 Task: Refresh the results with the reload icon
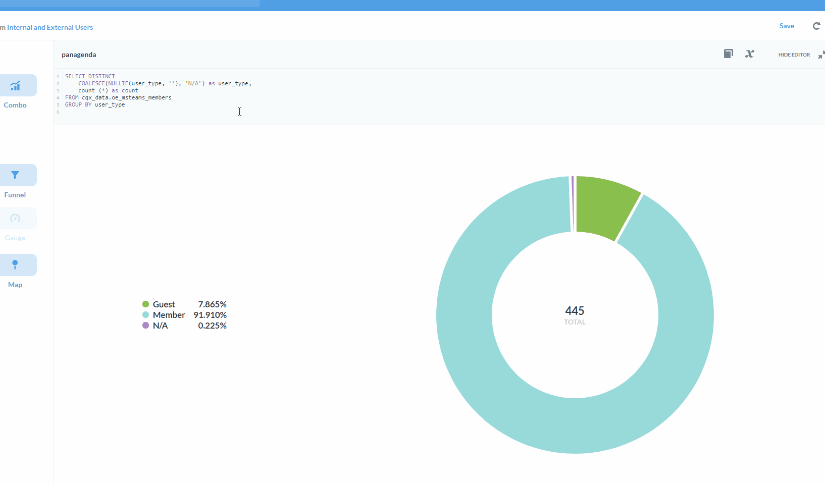(x=816, y=26)
